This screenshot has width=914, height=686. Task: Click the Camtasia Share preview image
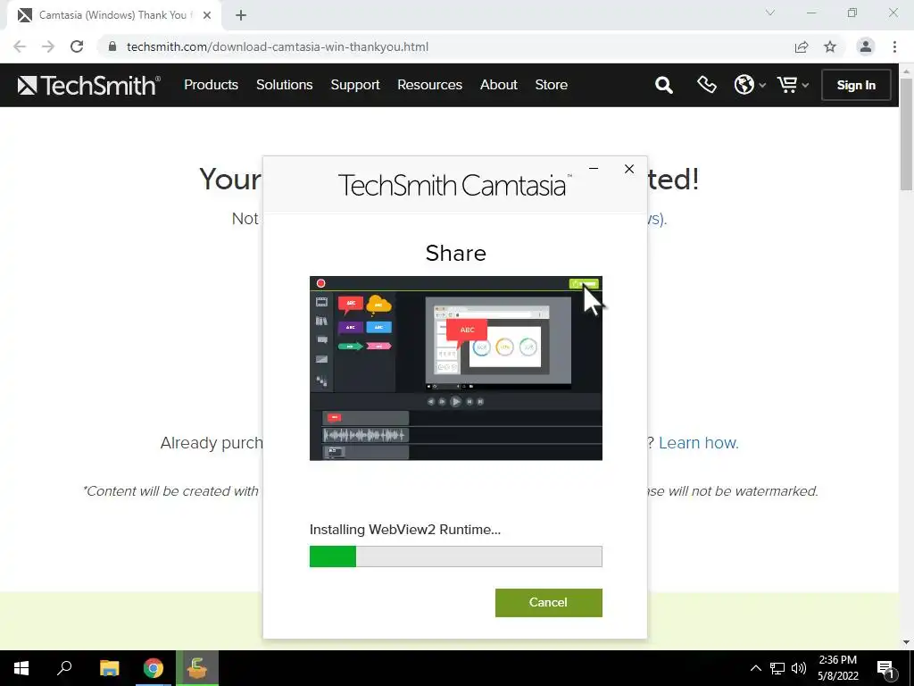456,368
